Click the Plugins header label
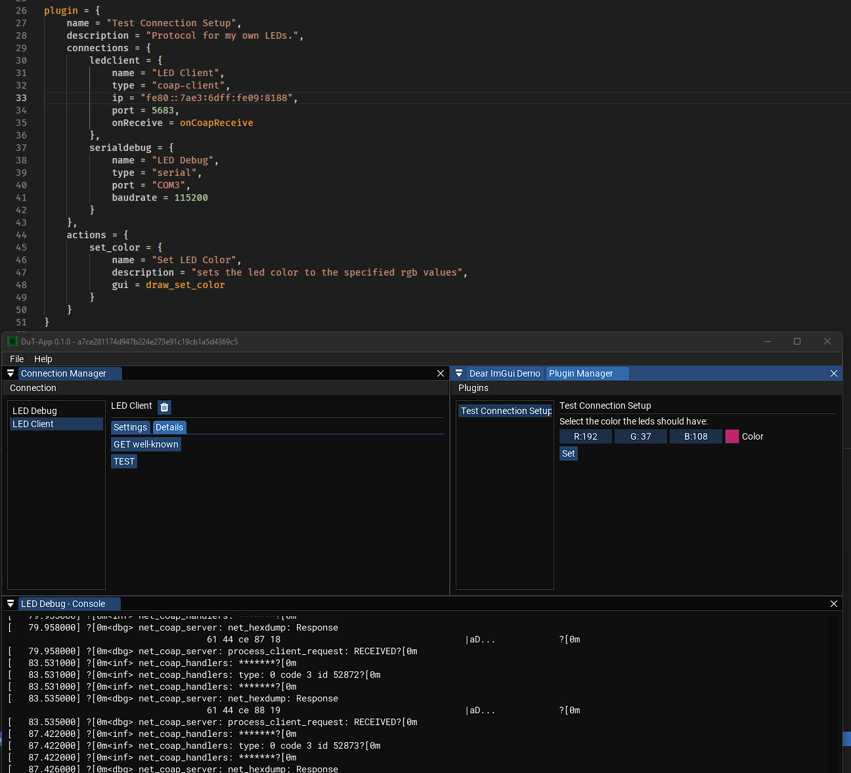851x773 pixels. click(x=473, y=388)
